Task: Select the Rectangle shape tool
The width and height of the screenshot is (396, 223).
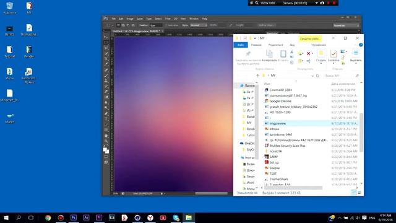Action: [106, 130]
